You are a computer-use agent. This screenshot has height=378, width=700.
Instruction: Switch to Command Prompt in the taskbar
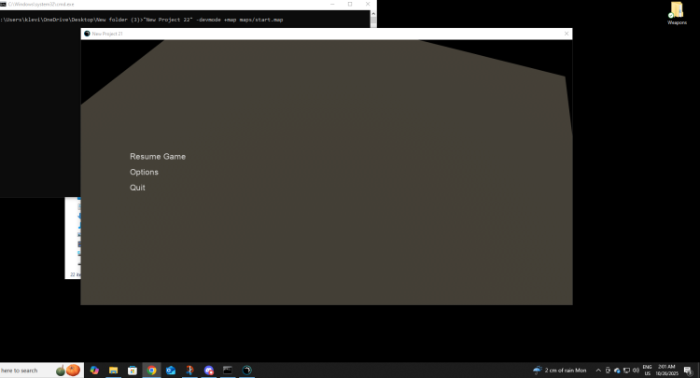tap(228, 370)
